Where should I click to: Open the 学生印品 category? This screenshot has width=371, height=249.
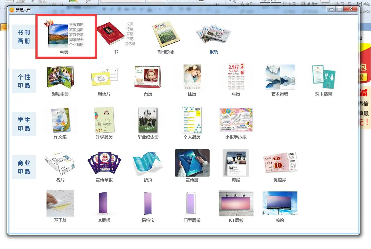24,124
